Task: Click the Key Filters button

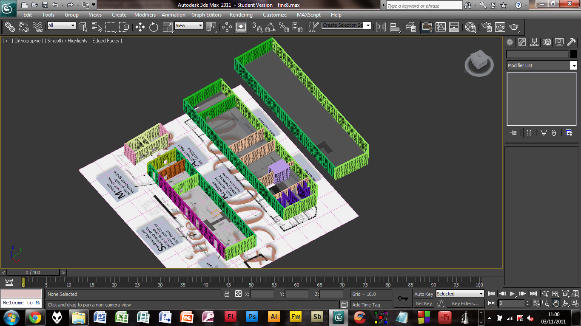Action: pos(465,304)
